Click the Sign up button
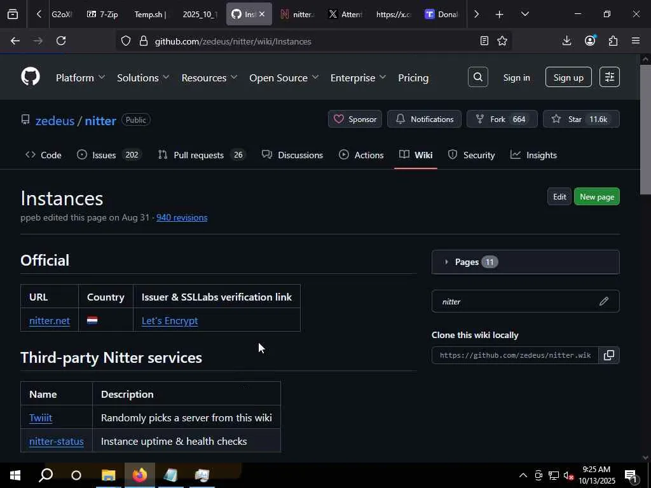This screenshot has height=488, width=651. pyautogui.click(x=568, y=77)
